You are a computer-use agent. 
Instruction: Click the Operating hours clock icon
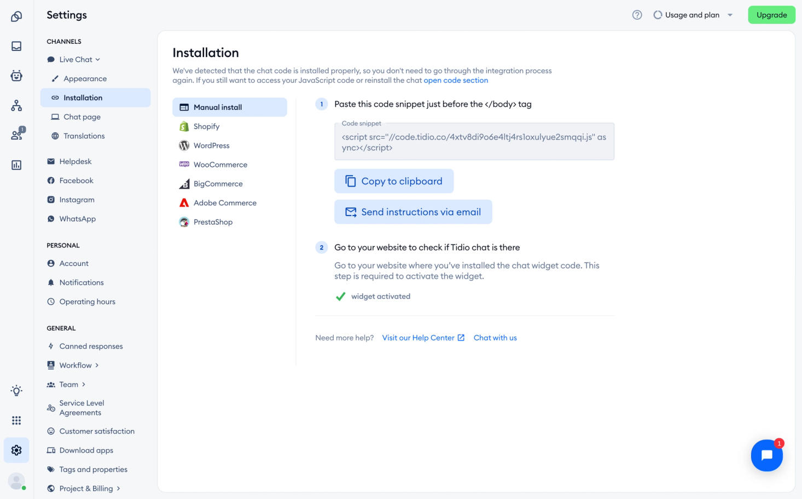(51, 301)
